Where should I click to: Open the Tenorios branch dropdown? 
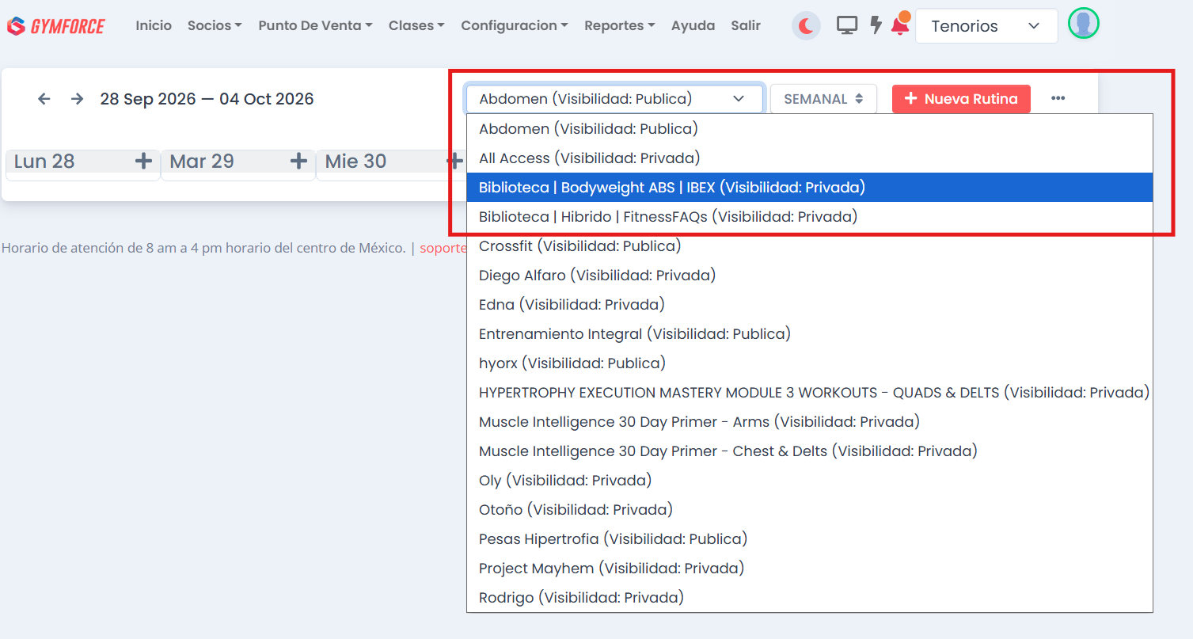coord(986,26)
